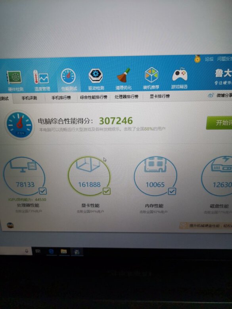Open Task View on the taskbar
The image size is (232, 309).
coord(38,251)
